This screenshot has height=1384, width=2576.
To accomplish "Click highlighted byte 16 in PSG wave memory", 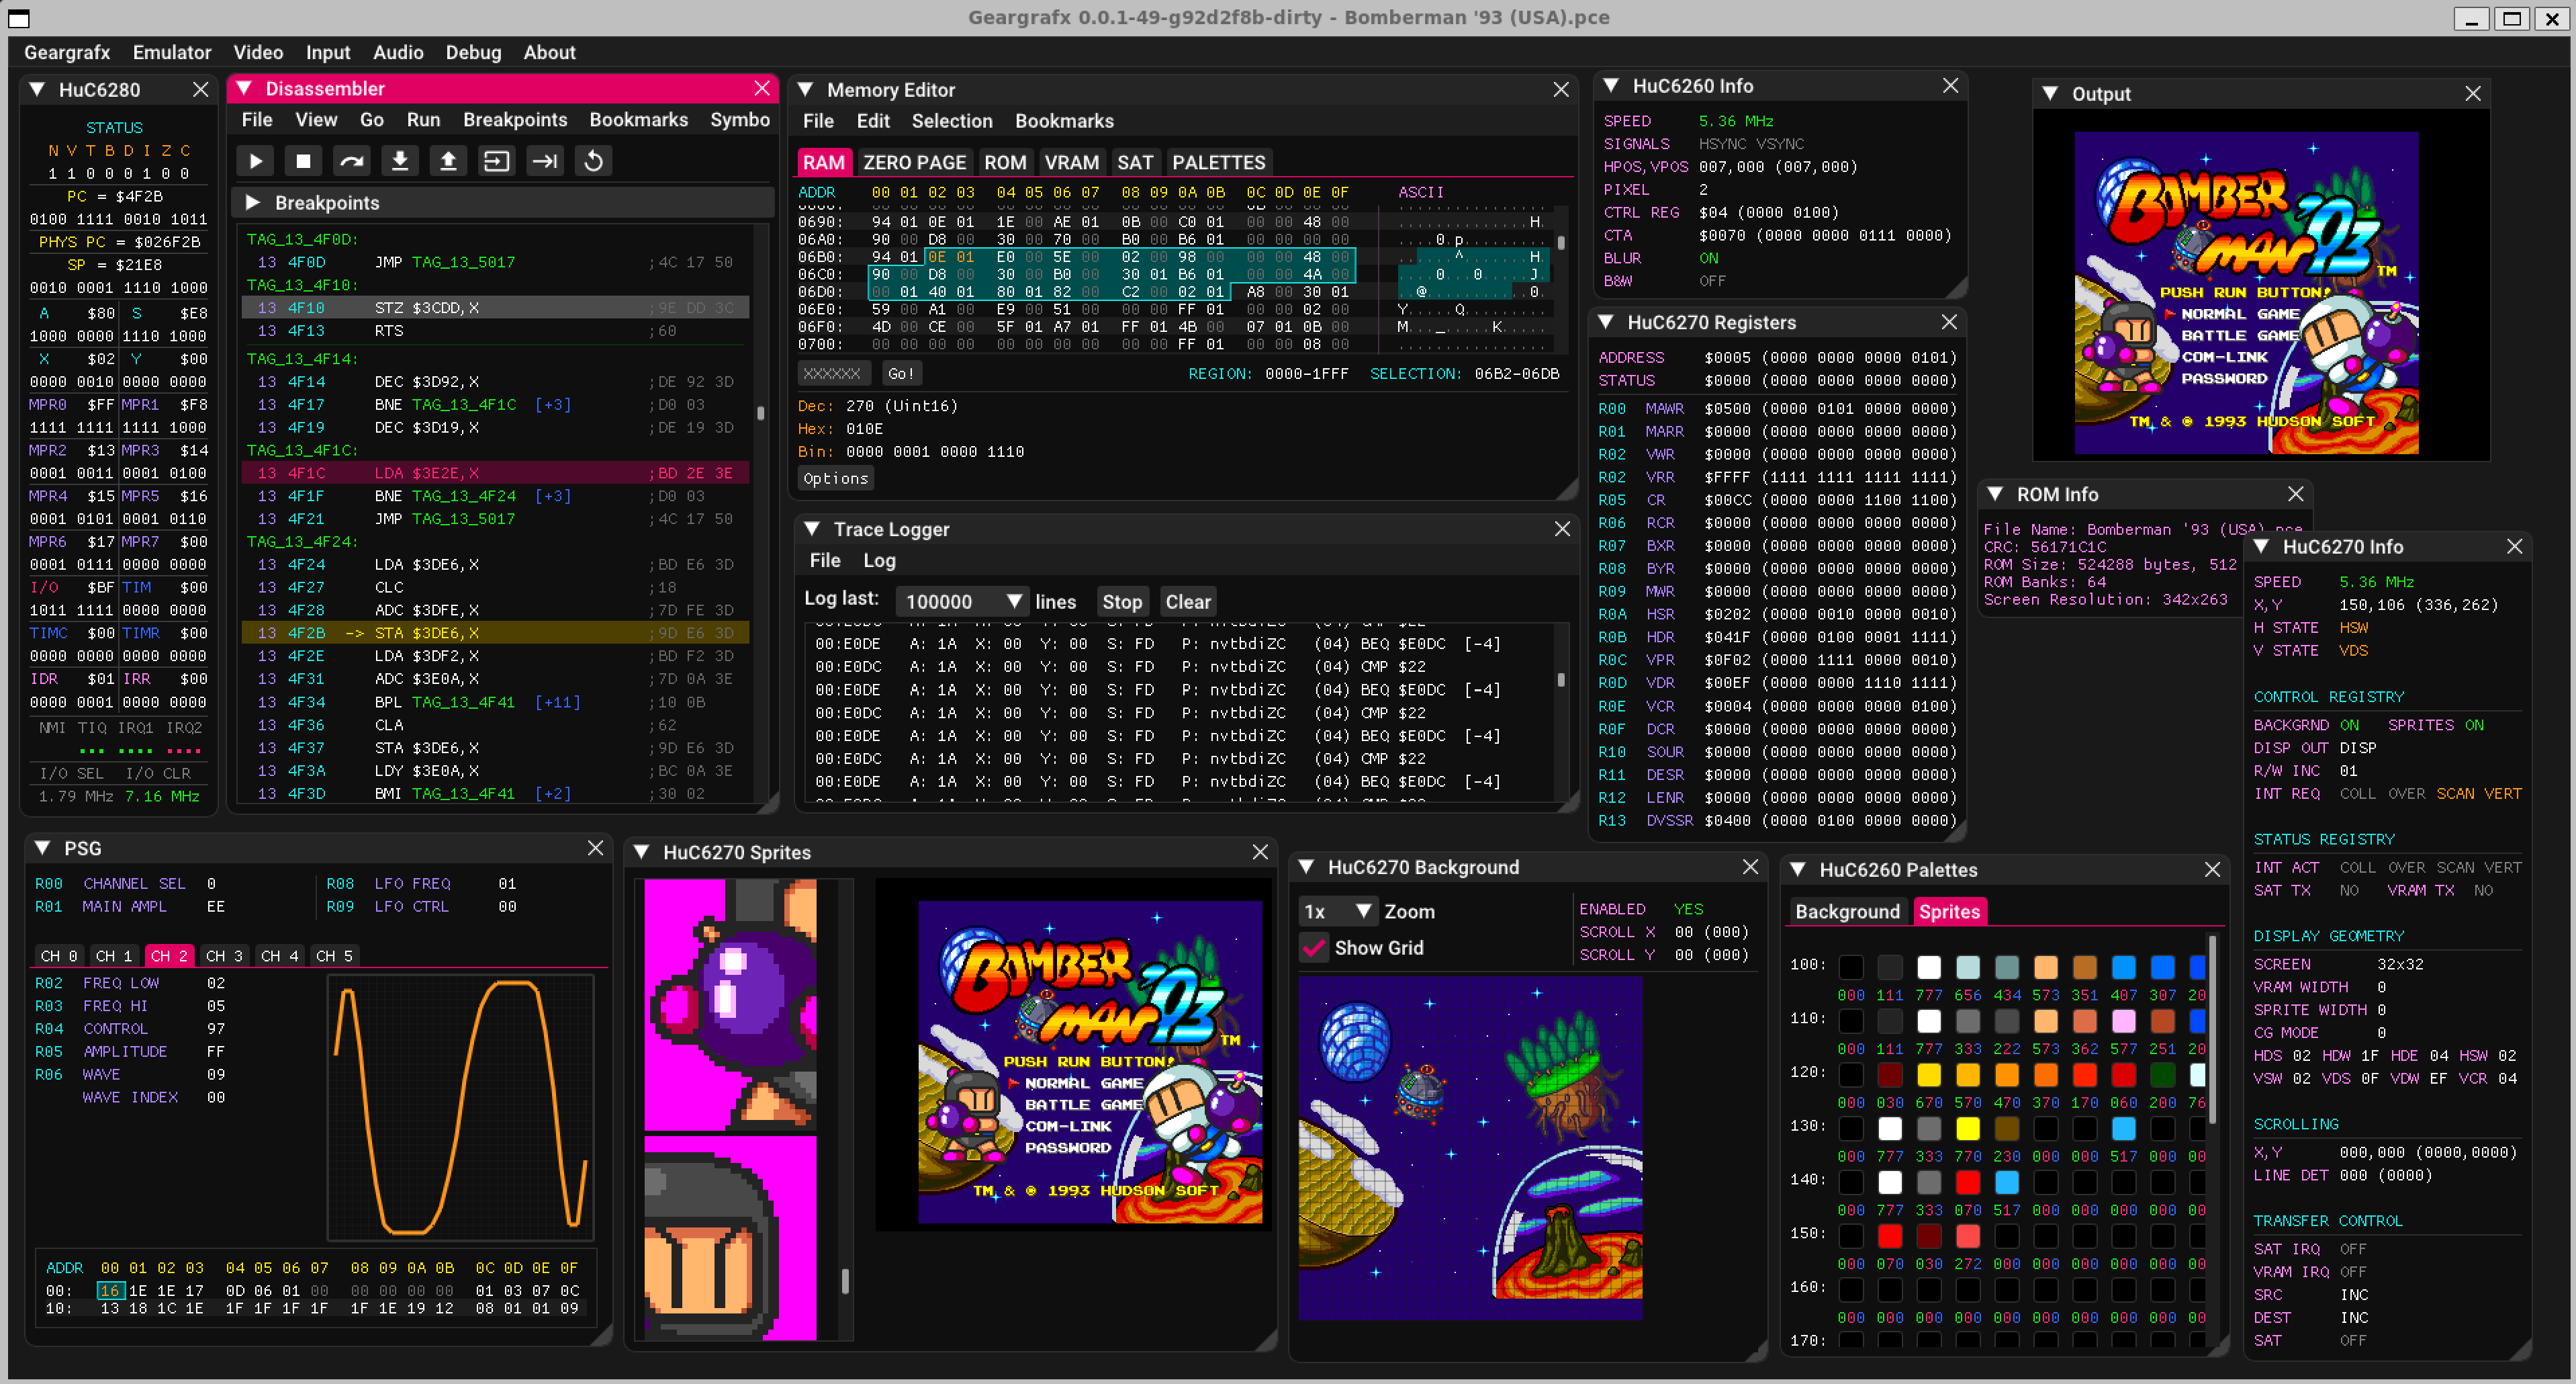I will [x=110, y=1291].
